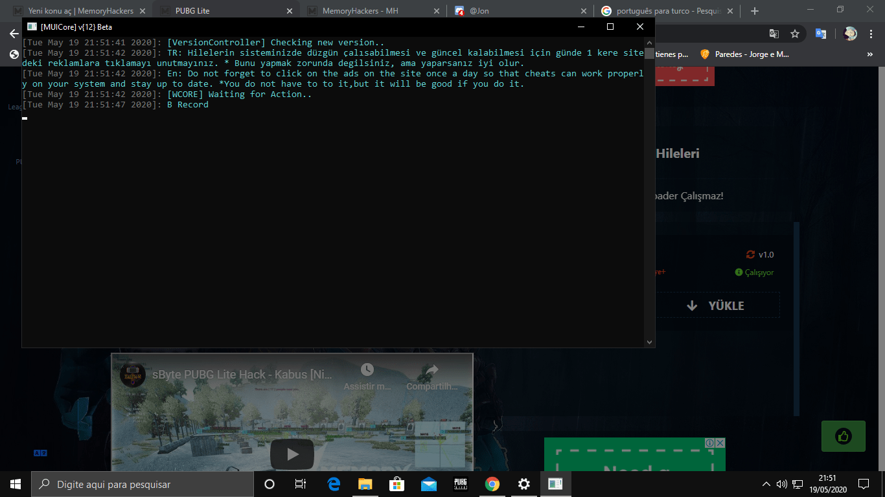
Task: Open a new Chrome tab
Action: [x=754, y=11]
